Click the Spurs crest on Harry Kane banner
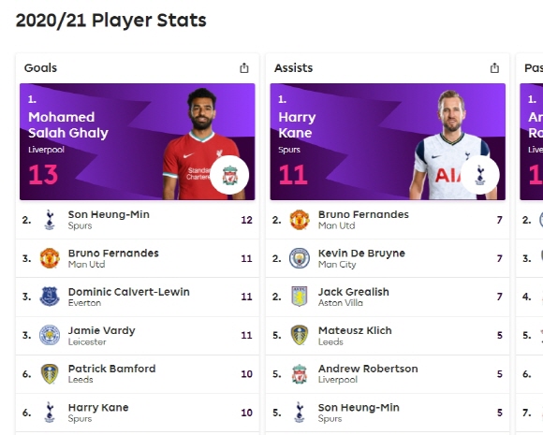 480,175
